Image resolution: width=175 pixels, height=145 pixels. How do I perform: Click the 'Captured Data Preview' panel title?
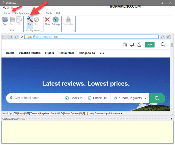(x=14, y=119)
